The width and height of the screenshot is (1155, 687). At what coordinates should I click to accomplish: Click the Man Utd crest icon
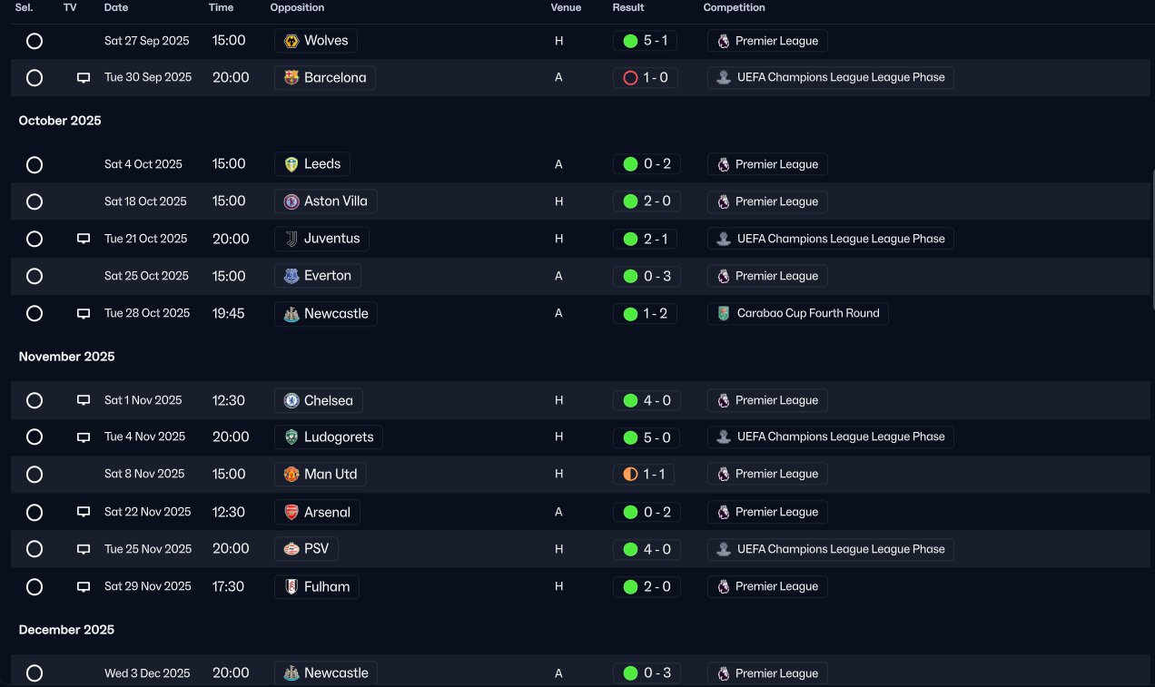click(x=291, y=474)
